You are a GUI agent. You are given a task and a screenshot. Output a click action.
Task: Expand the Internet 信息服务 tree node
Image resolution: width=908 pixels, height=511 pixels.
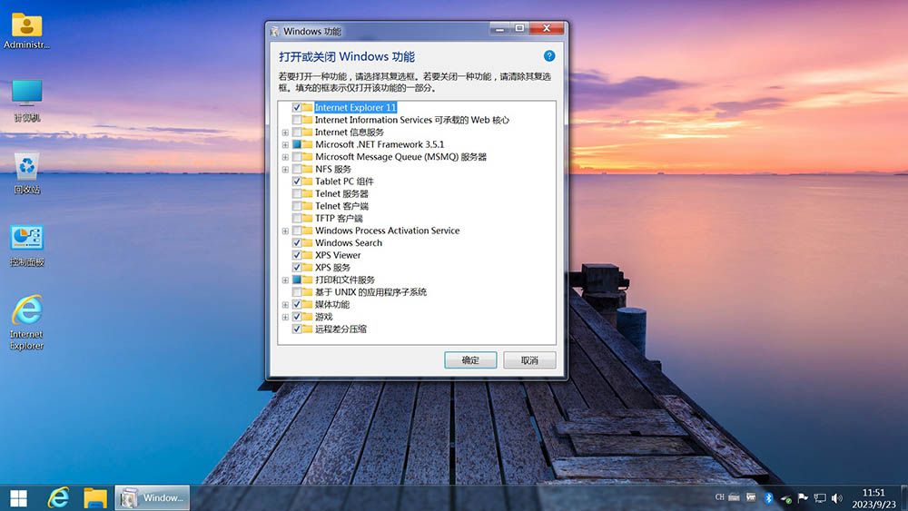click(285, 133)
